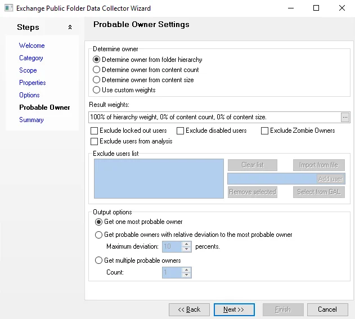Check Exclude disabled users

(x=212, y=131)
